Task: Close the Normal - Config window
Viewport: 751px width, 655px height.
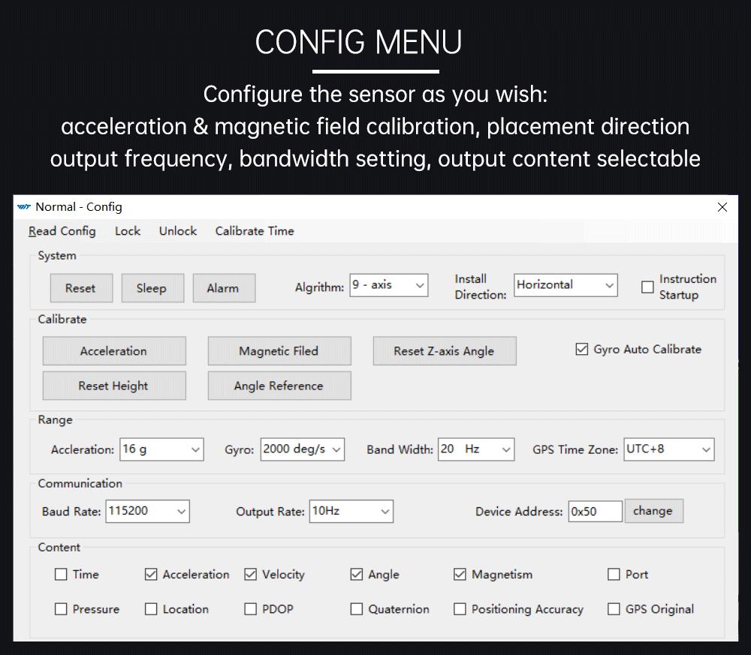Action: pyautogui.click(x=722, y=207)
